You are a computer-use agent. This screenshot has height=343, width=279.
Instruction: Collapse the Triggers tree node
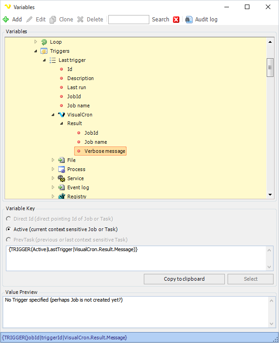click(36, 51)
